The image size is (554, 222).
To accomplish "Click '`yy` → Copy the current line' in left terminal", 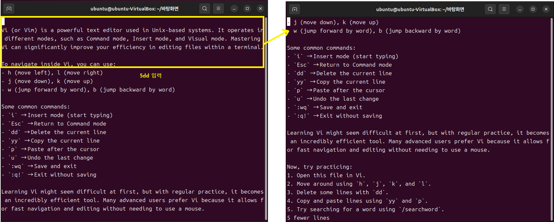I will [51, 141].
